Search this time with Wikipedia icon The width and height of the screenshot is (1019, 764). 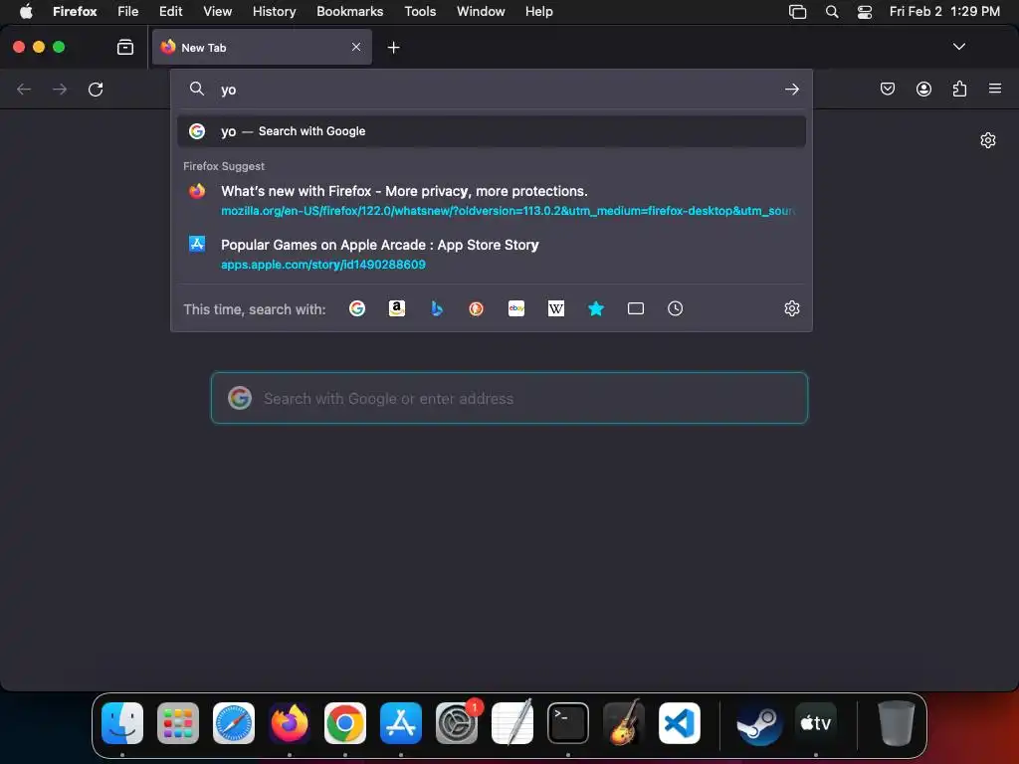(x=555, y=308)
